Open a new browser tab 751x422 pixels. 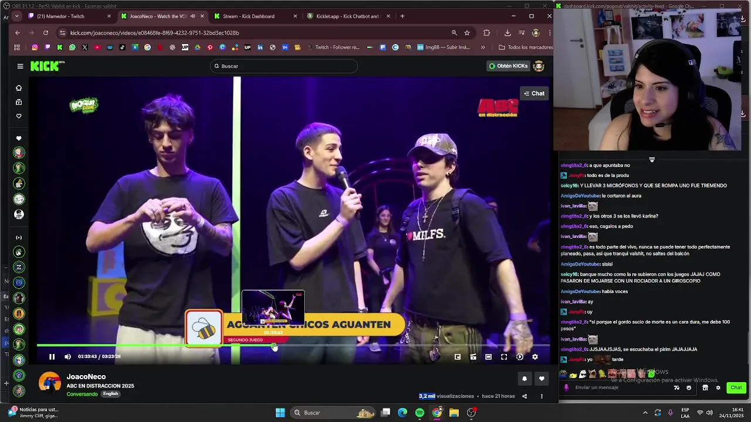coord(402,16)
